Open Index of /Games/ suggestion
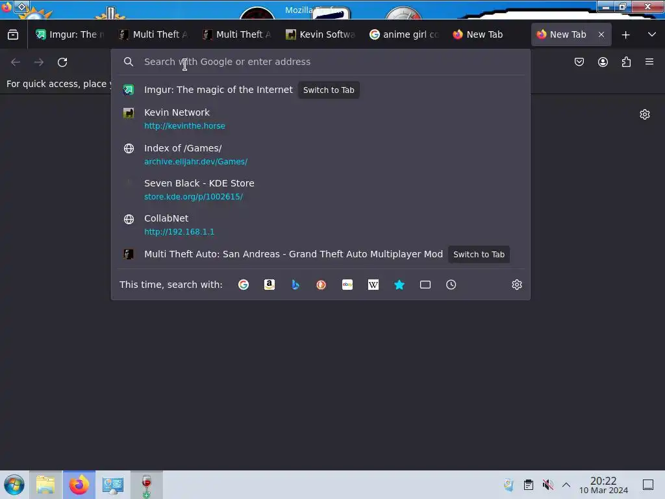 click(321, 155)
